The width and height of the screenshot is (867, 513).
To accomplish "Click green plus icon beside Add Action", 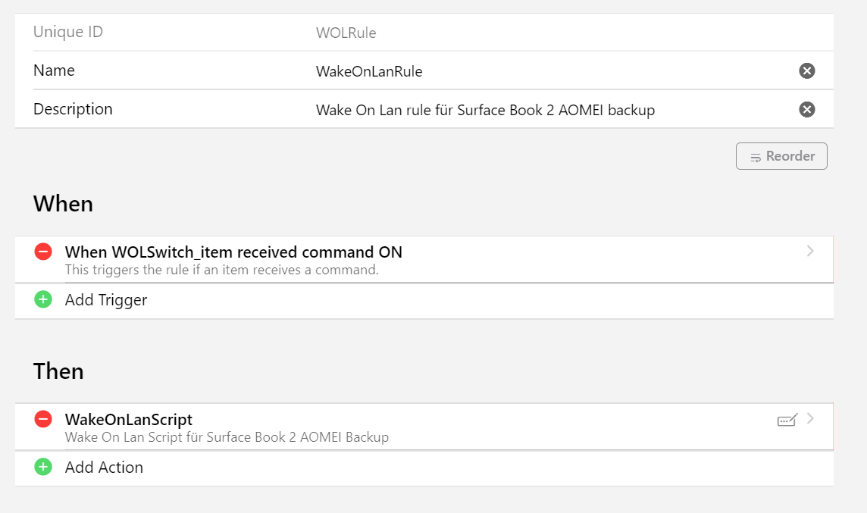I will [43, 468].
